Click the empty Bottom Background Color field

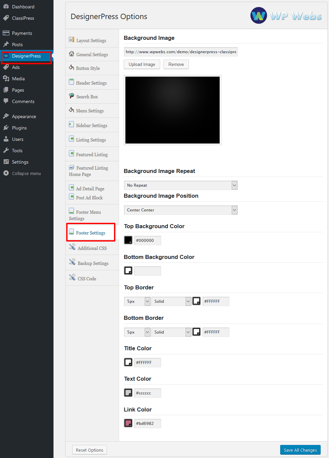coord(148,271)
